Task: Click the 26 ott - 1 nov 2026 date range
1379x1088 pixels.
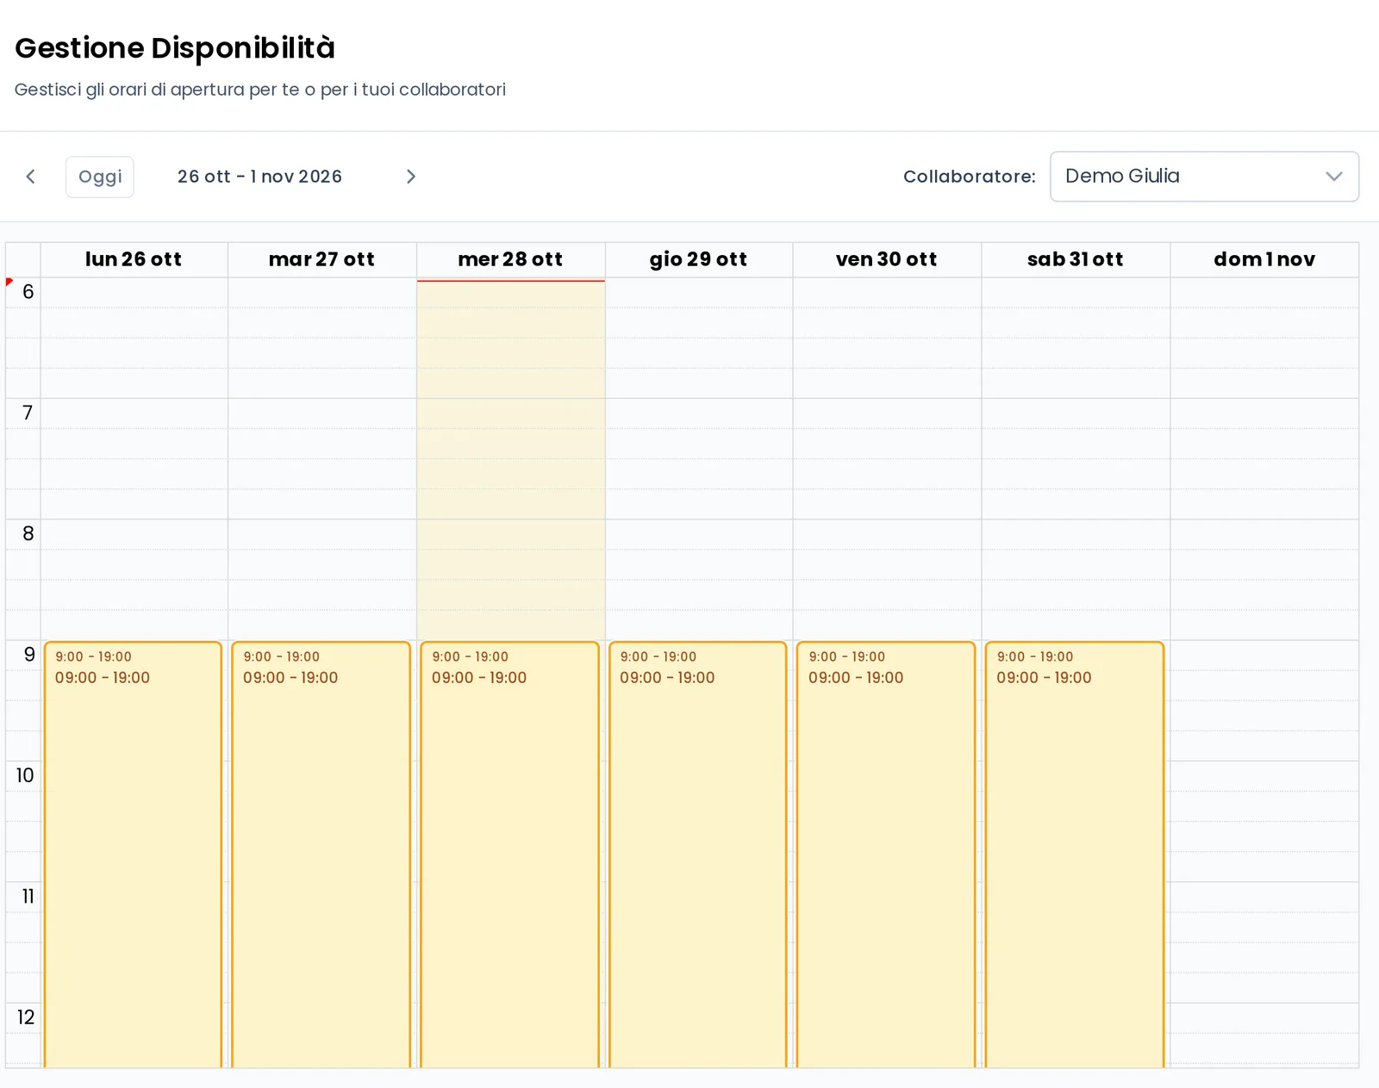Action: [259, 177]
